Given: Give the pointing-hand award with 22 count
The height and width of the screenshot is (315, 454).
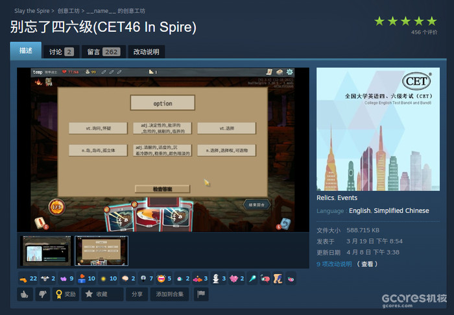Looking at the screenshot, I should tap(28, 279).
